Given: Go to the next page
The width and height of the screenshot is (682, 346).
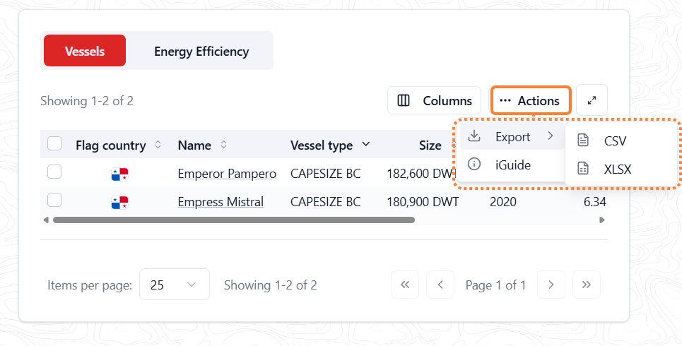Looking at the screenshot, I should click(551, 285).
